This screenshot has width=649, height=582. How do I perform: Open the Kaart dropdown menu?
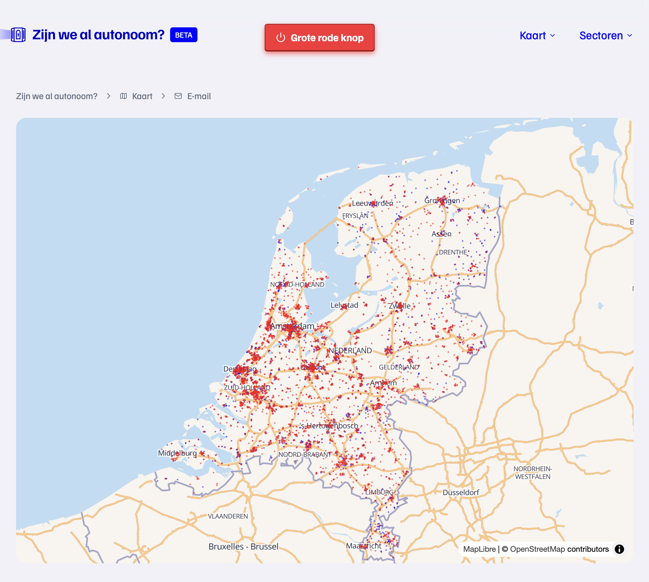point(537,35)
